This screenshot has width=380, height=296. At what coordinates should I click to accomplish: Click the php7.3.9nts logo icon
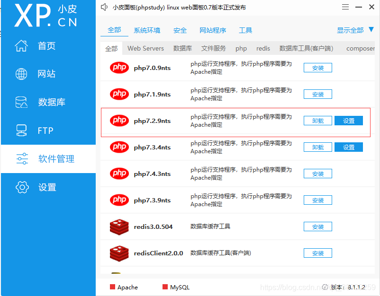point(119,200)
